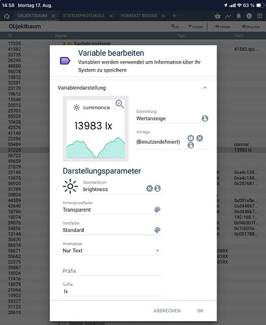Open the Hintergrundfarbe palette picker

click(x=158, y=209)
